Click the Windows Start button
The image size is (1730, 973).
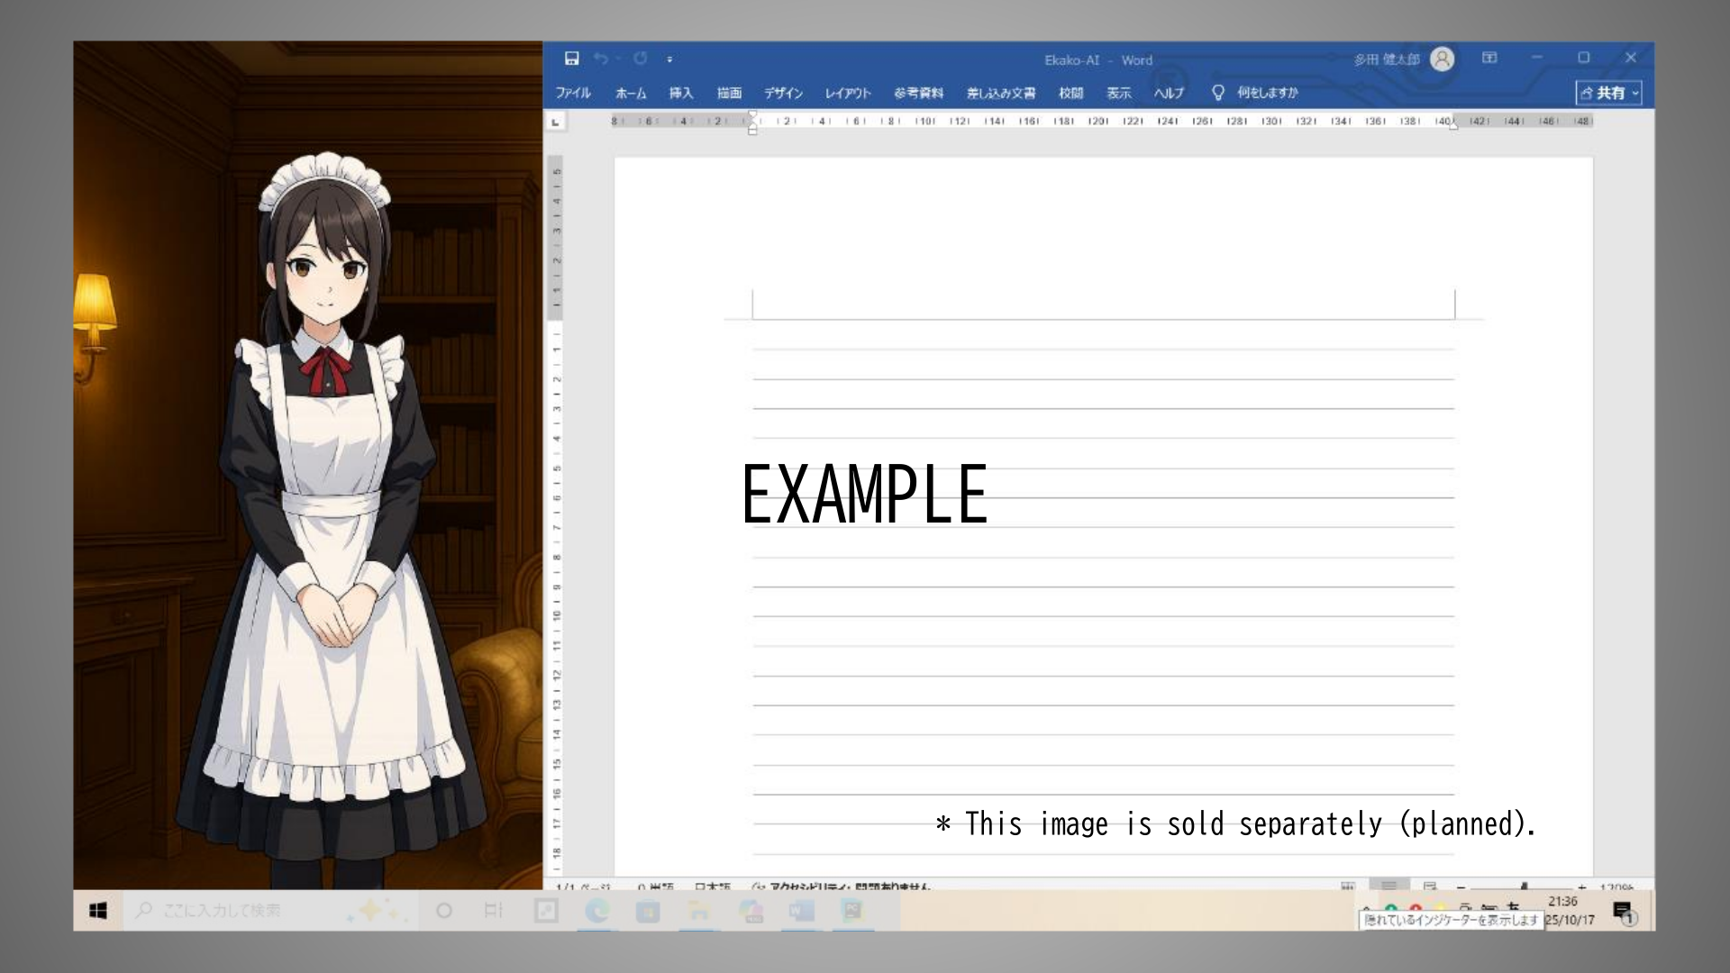[x=98, y=911]
